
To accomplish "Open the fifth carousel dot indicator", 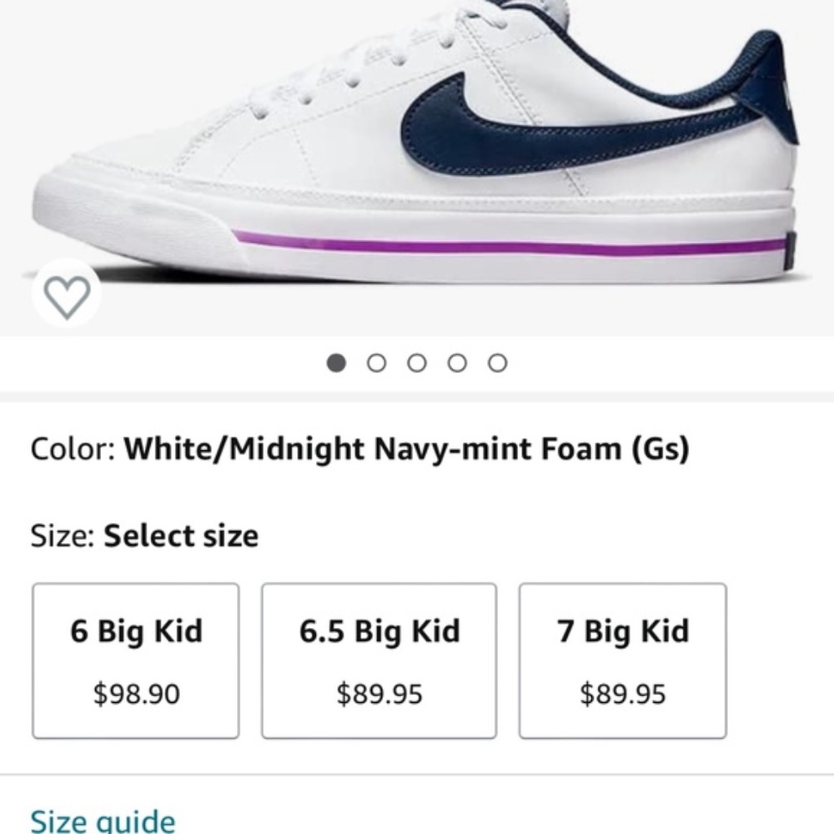I will pyautogui.click(x=498, y=362).
